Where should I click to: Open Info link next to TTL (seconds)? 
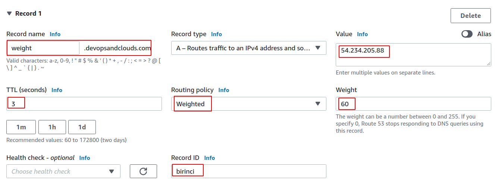pyautogui.click(x=57, y=90)
